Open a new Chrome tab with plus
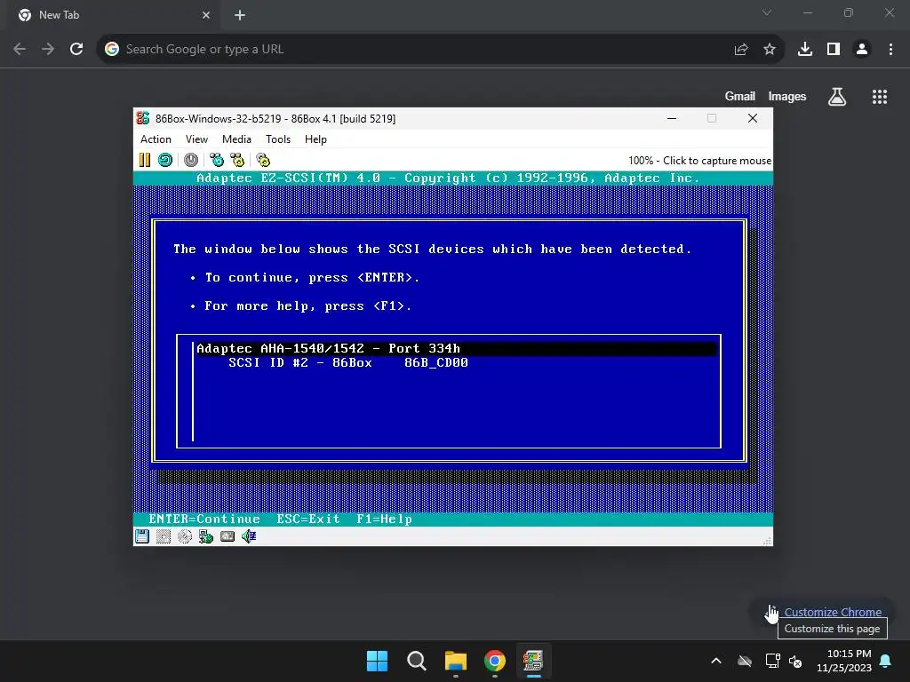 (x=240, y=15)
